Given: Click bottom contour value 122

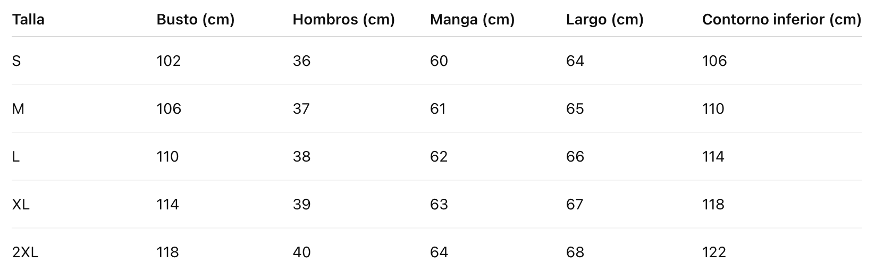Looking at the screenshot, I should 714,252.
